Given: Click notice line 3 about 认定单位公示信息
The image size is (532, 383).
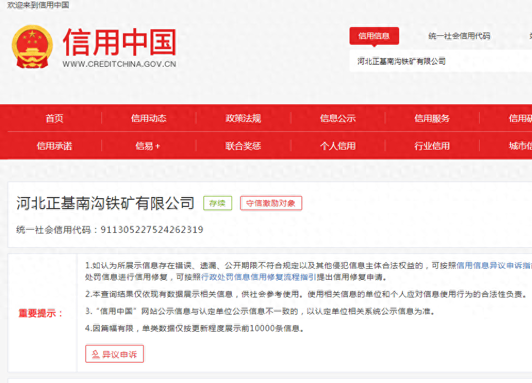Looking at the screenshot, I should 261,311.
